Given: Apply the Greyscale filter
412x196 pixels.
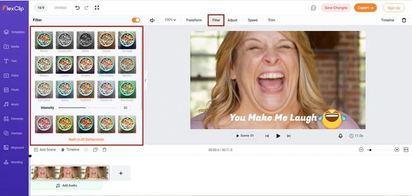Looking at the screenshot, I should click(64, 40).
